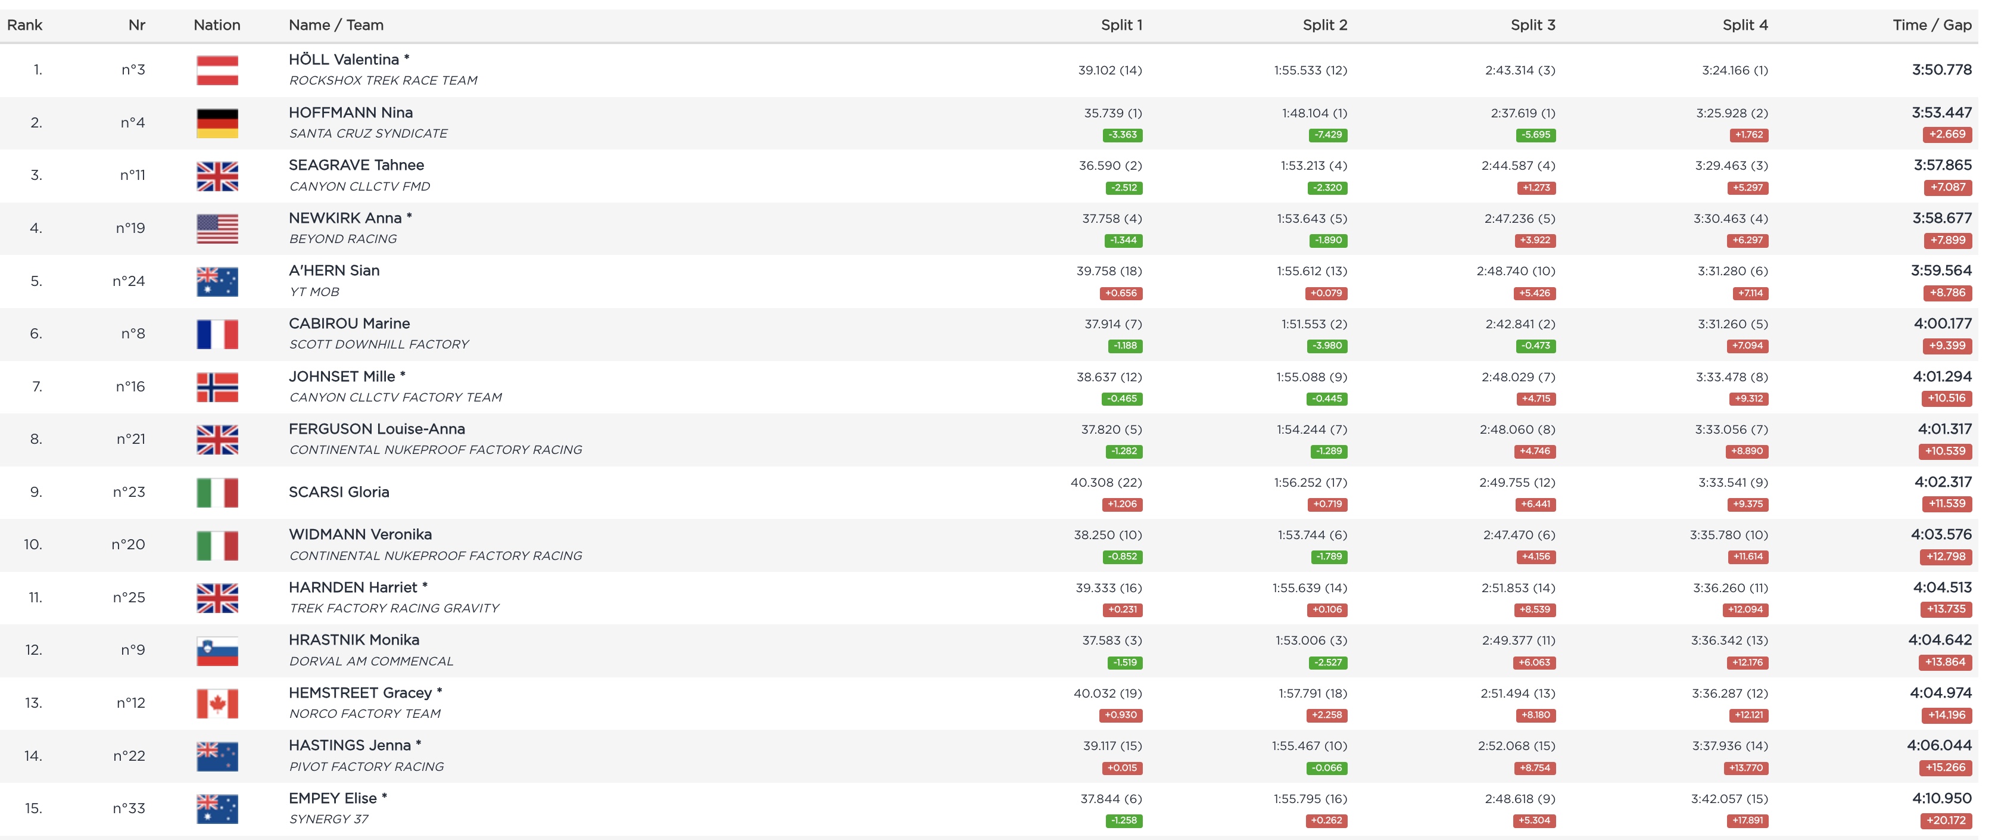Click Ferguson's final time 4:01.317
This screenshot has height=840, width=1995.
coord(1944,430)
